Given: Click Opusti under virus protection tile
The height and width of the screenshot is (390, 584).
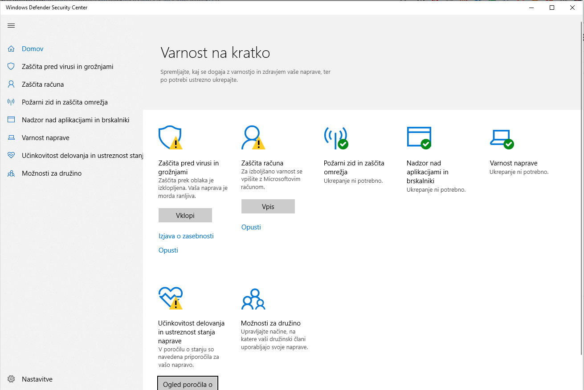Looking at the screenshot, I should pyautogui.click(x=168, y=250).
